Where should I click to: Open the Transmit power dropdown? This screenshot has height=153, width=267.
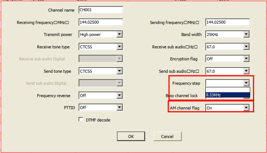[x=119, y=34]
